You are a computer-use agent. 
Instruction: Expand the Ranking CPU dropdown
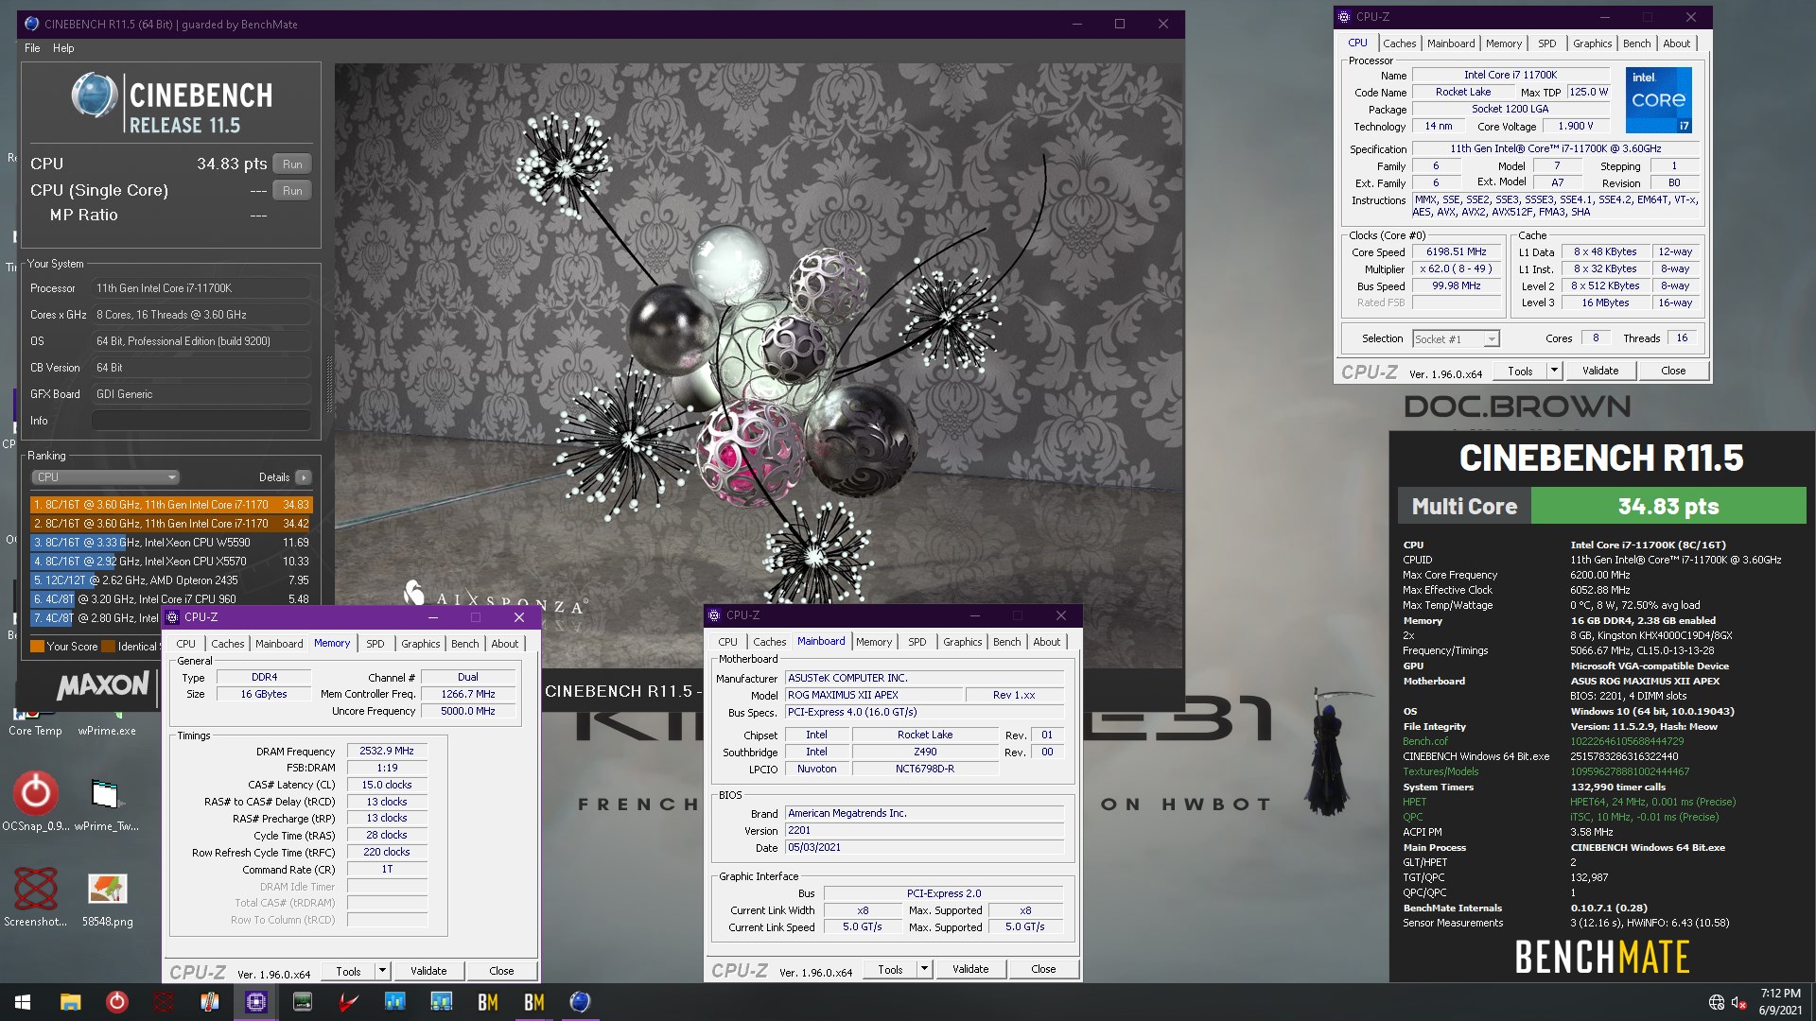[105, 477]
